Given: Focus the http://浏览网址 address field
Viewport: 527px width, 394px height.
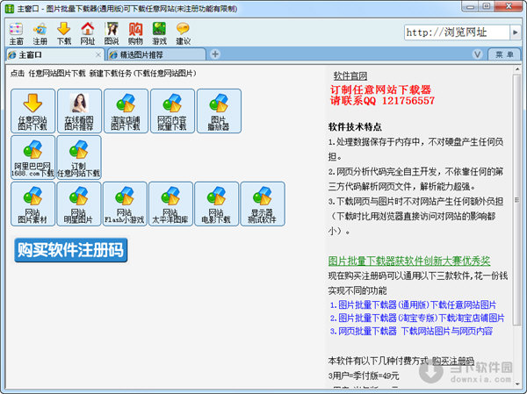Looking at the screenshot, I should tap(457, 32).
